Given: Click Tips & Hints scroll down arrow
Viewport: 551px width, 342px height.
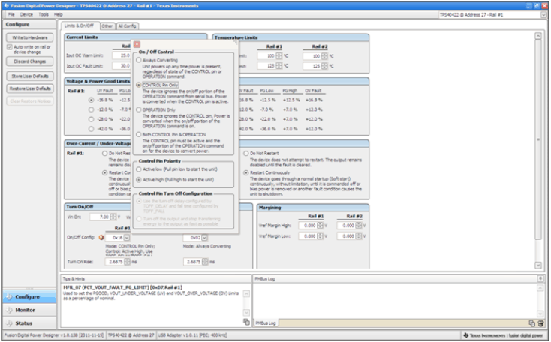Looking at the screenshot, I should [x=247, y=313].
